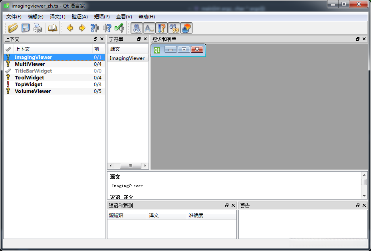Select the TopWidget context row
This screenshot has width=371, height=251.
(54, 84)
